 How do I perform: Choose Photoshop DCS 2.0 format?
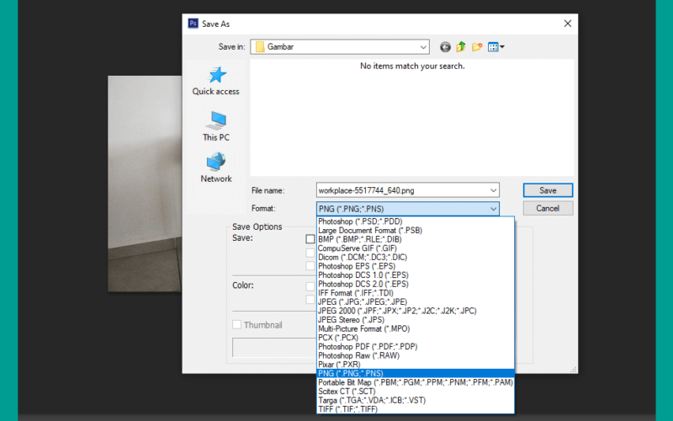coord(415,284)
